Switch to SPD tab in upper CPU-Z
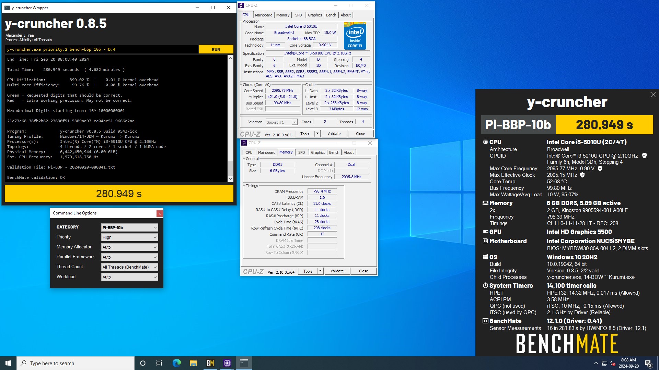Screen dimensions: 659x370 pyautogui.click(x=299, y=15)
